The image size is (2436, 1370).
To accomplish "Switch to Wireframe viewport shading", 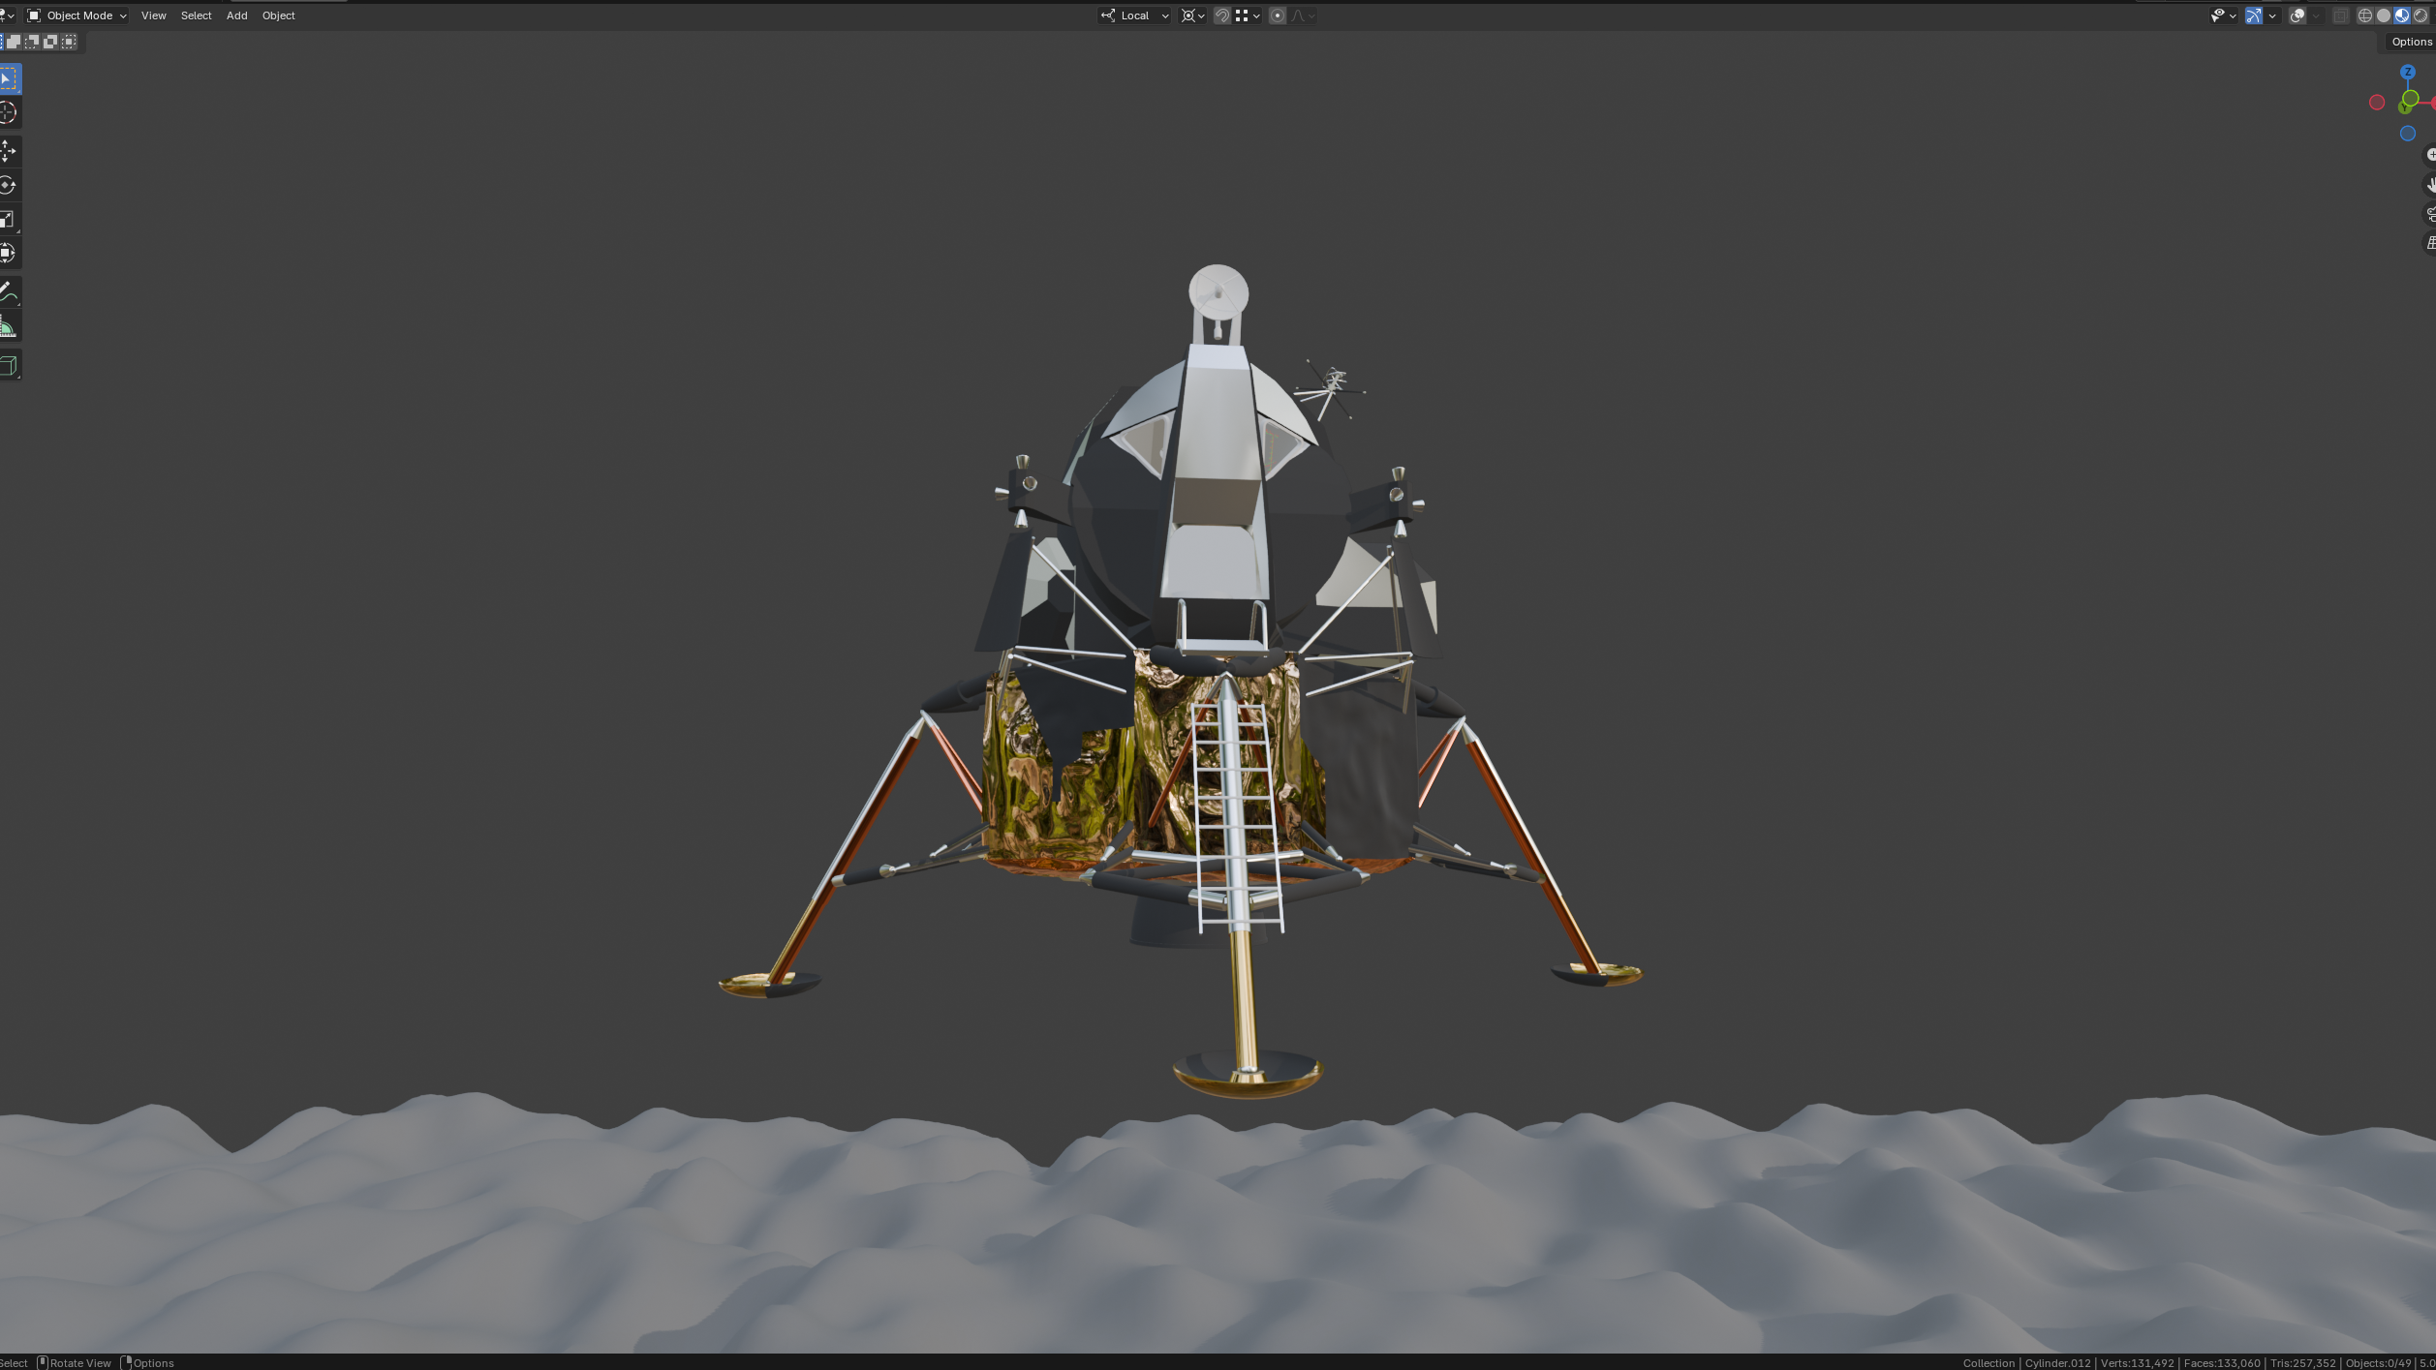I will tap(2365, 15).
